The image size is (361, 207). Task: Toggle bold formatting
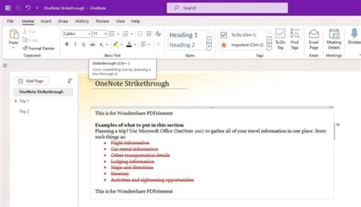tap(67, 44)
